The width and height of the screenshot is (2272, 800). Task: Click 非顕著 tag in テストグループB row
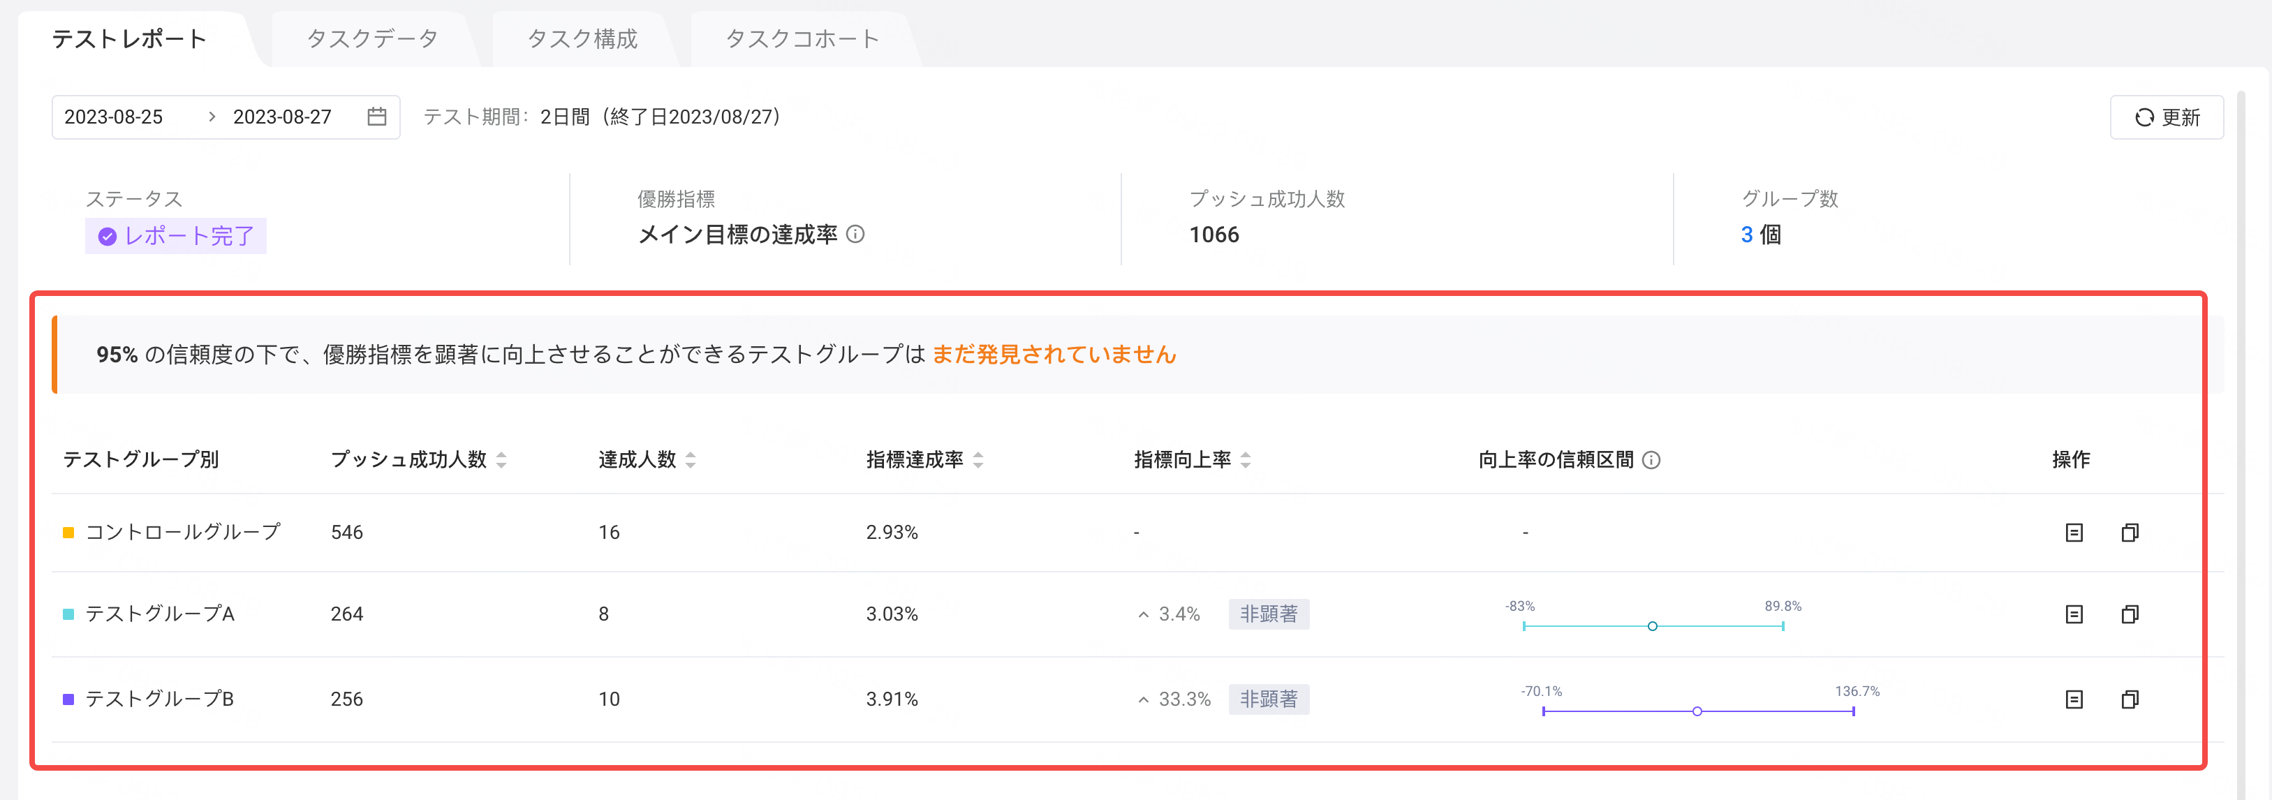(x=1268, y=699)
